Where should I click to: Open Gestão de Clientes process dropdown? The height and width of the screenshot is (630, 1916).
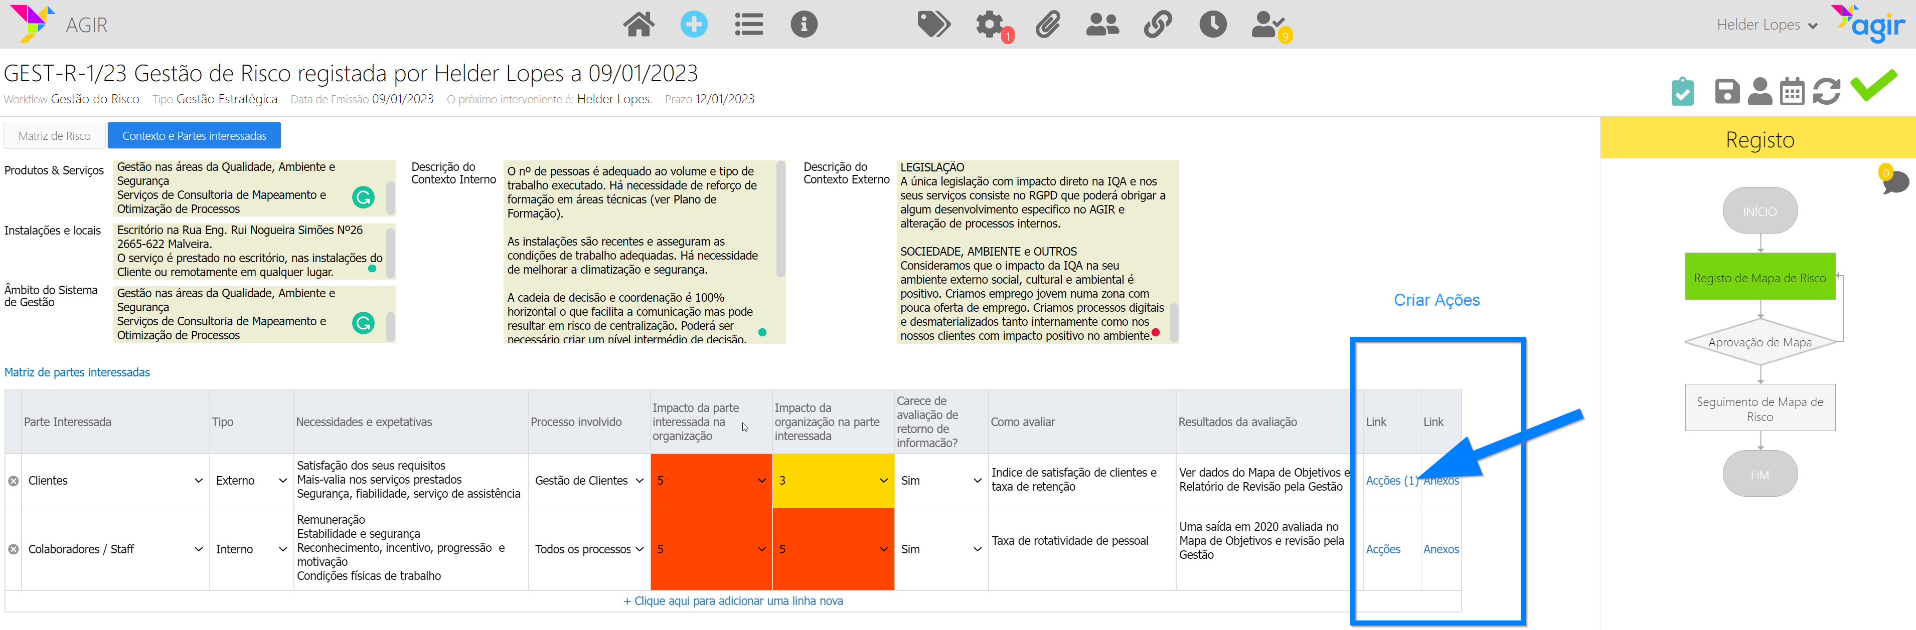tap(589, 481)
